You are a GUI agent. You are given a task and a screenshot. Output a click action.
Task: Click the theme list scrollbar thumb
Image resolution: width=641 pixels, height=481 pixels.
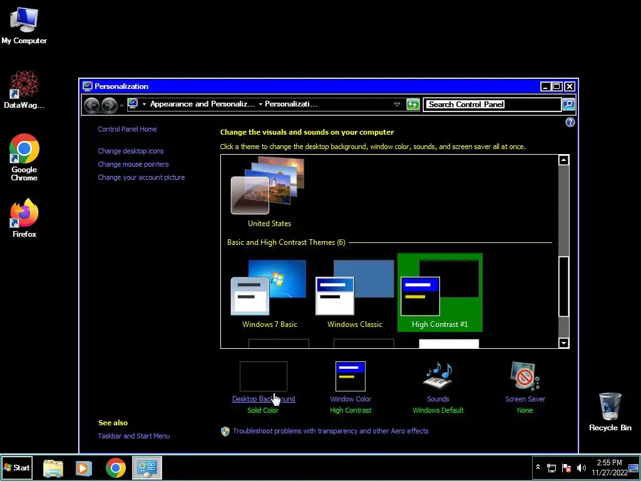pos(564,286)
